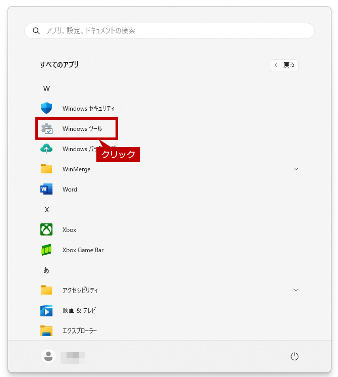This screenshot has width=338, height=377.
Task: Open the Windows ツール gear icon
Action: tap(46, 128)
